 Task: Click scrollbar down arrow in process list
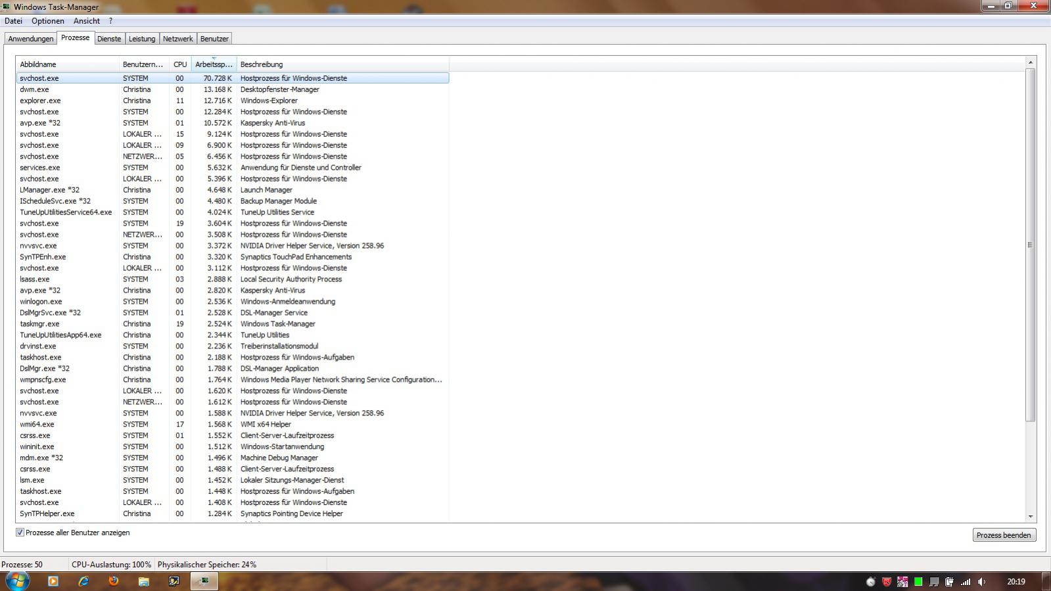click(1031, 517)
